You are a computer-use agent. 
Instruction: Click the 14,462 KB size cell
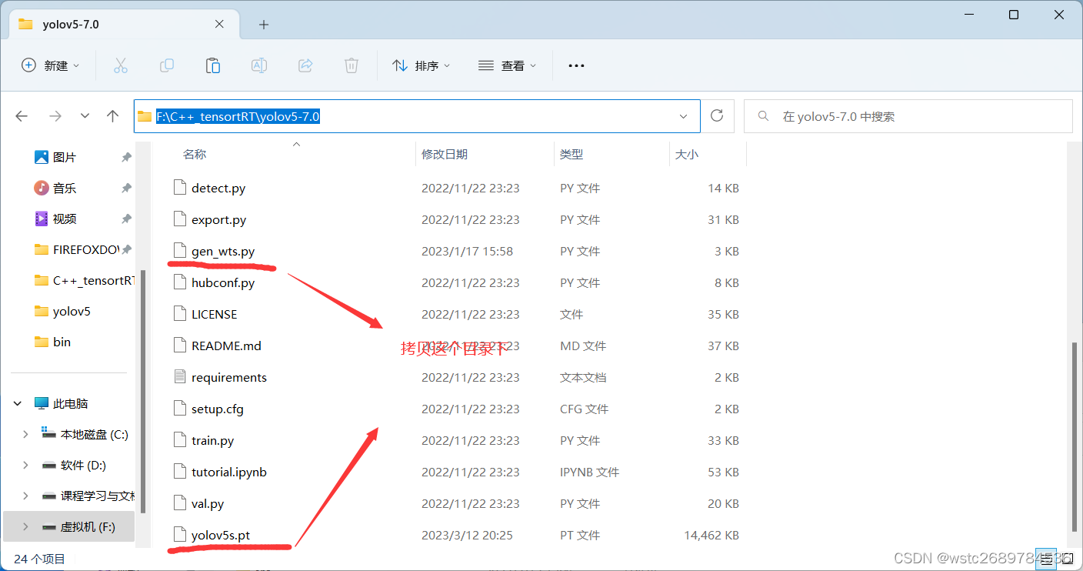pyautogui.click(x=711, y=535)
